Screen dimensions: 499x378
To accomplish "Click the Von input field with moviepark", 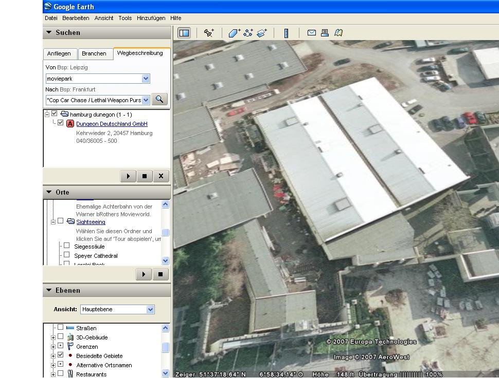I will tap(94, 79).
